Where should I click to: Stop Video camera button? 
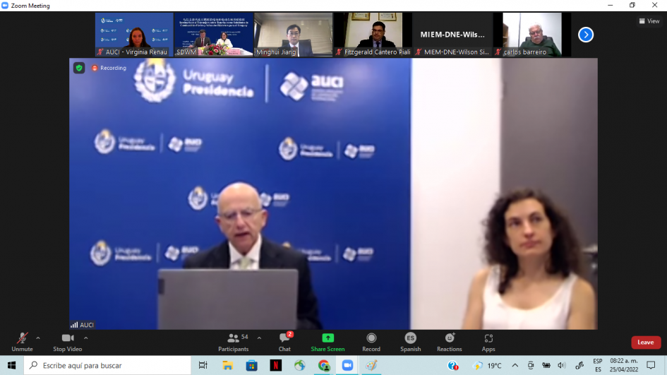click(x=67, y=343)
